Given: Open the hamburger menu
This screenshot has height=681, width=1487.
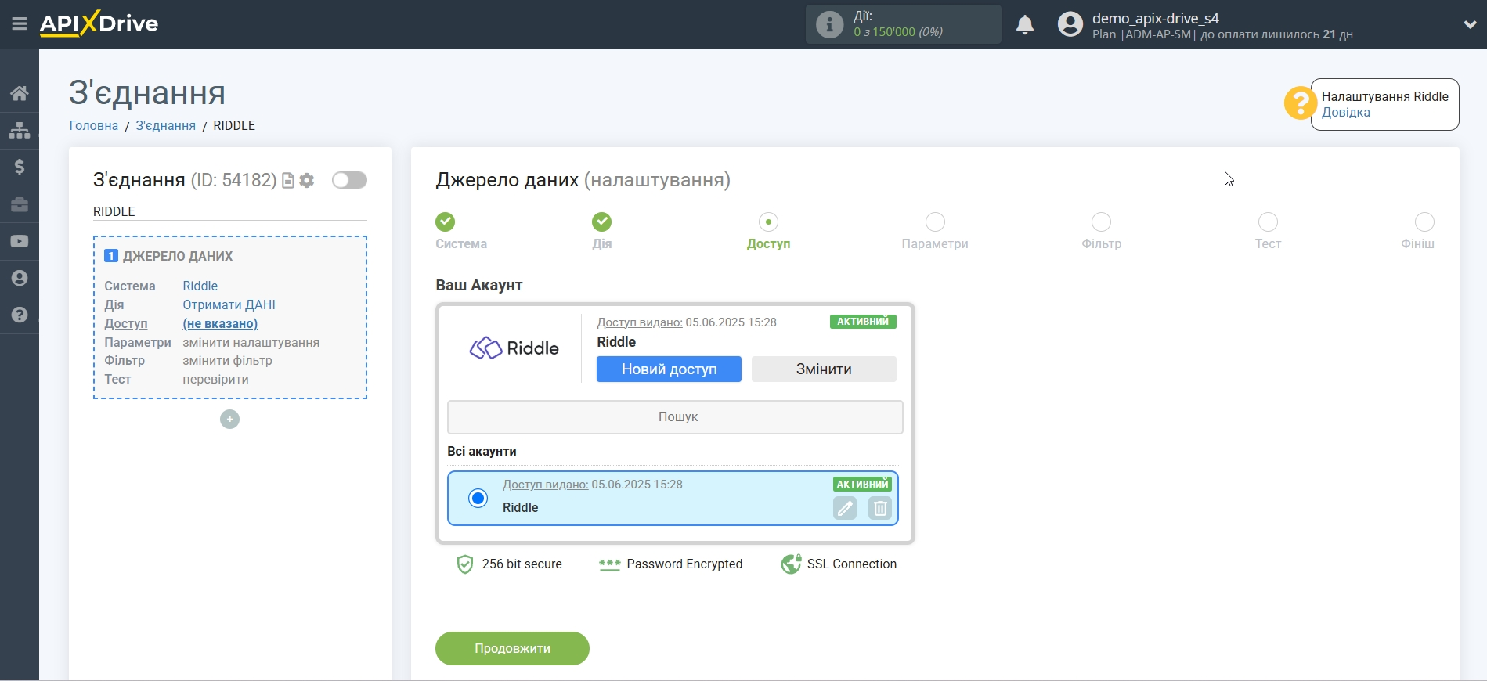Looking at the screenshot, I should point(20,24).
